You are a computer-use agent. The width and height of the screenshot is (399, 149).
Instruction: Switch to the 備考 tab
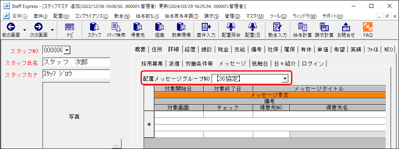[256, 49]
